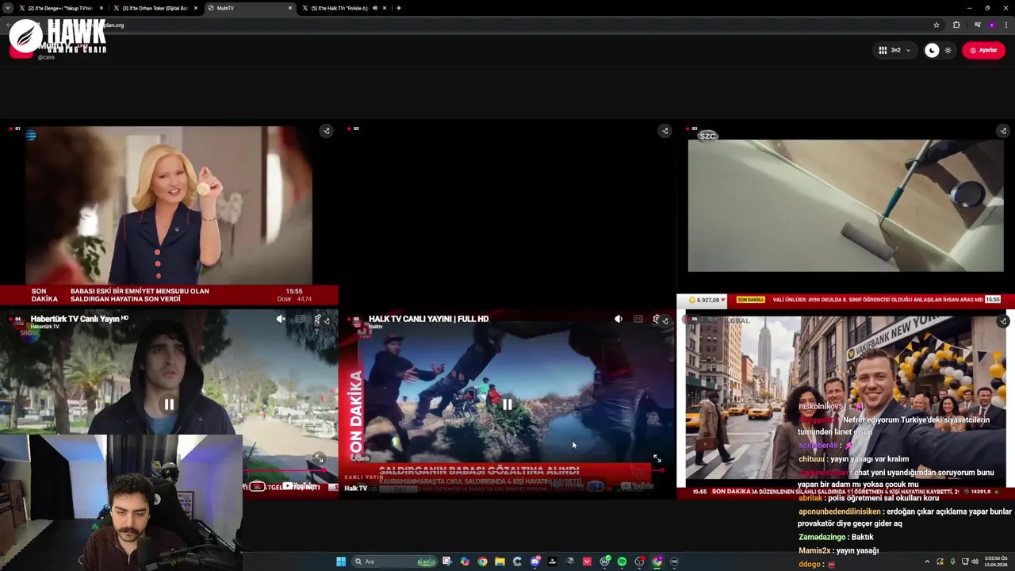Open the taskbar clock and date

tap(998, 561)
